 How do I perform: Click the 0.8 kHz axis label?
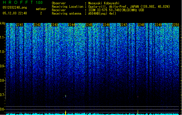(3, 80)
